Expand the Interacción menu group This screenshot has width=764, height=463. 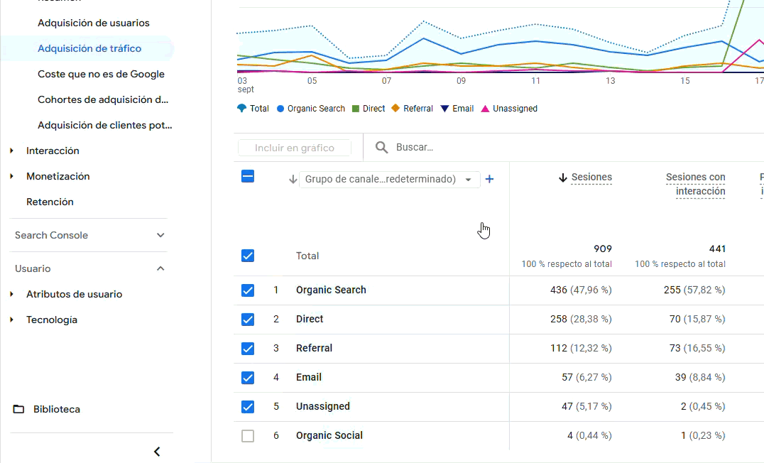[x=11, y=151]
